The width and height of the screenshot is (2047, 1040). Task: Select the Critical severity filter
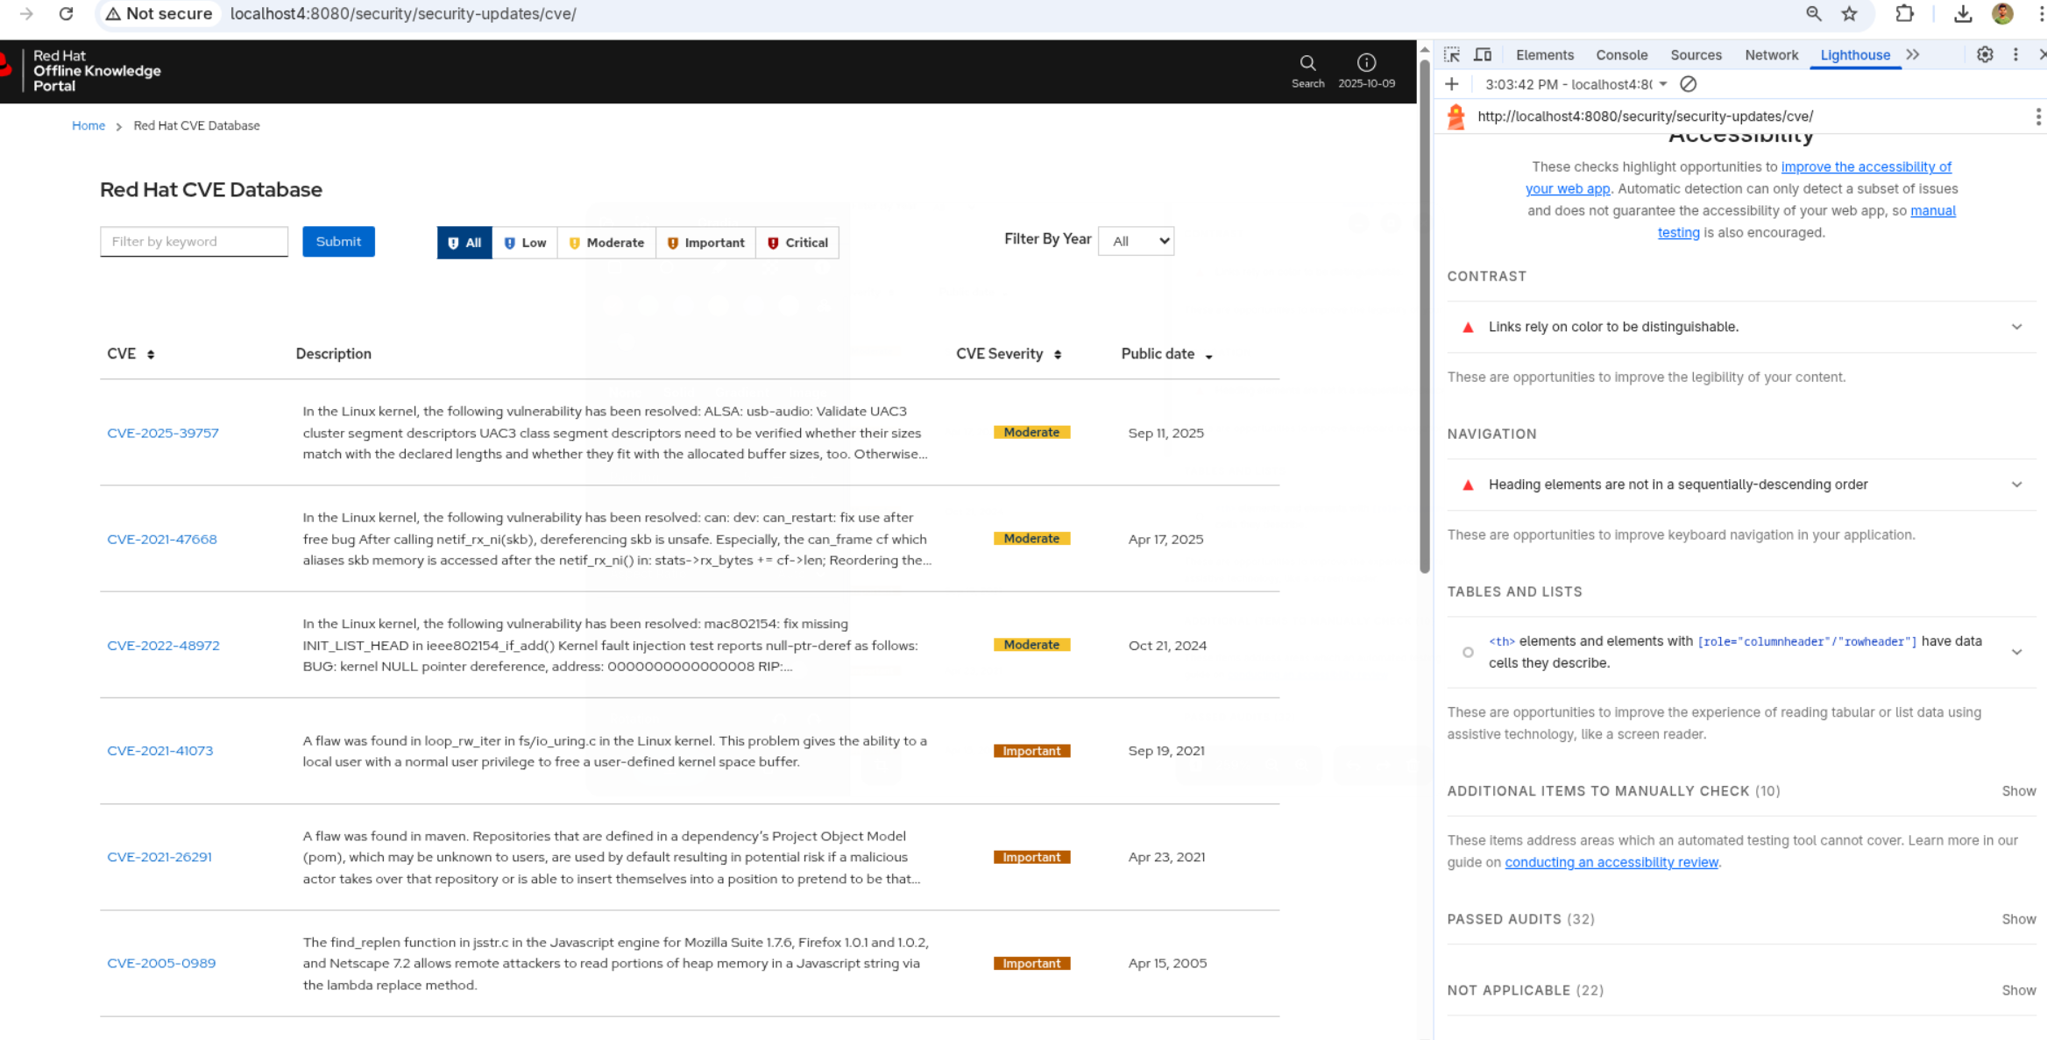tap(797, 243)
